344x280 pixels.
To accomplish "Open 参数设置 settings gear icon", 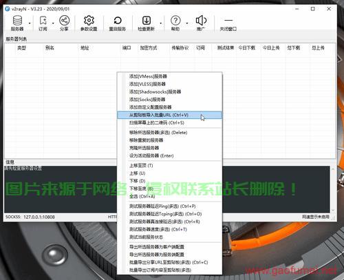I will tap(89, 23).
